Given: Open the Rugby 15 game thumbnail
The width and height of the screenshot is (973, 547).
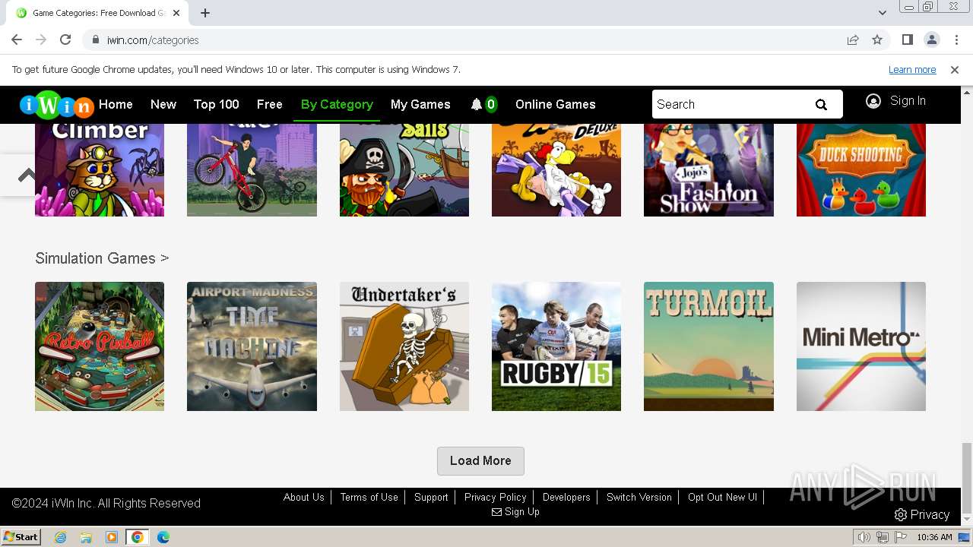Looking at the screenshot, I should click(556, 346).
